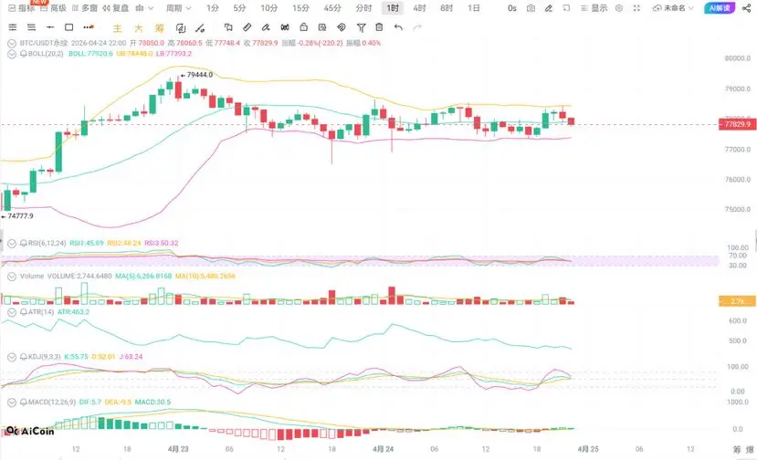Toggle the 大 indicator button
The width and height of the screenshot is (757, 460).
(x=138, y=28)
